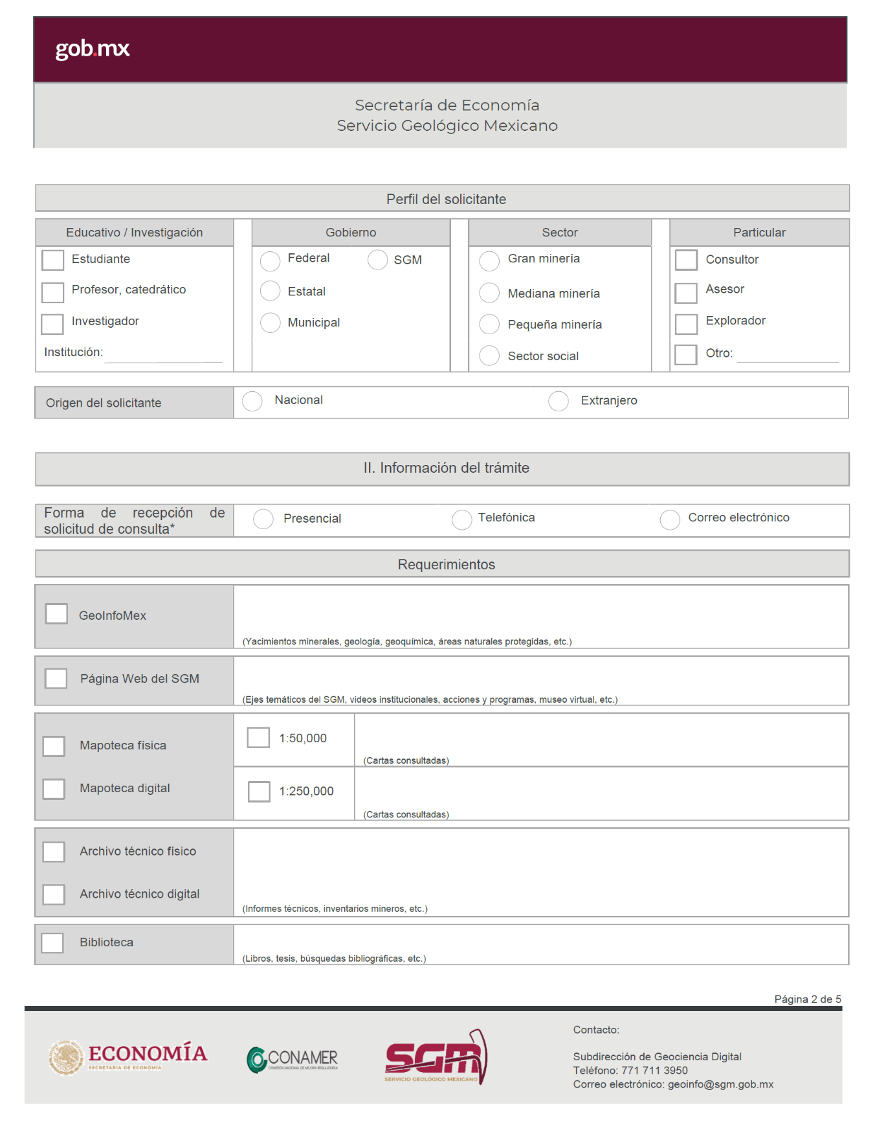Pick Nacional as applicant origin

(252, 401)
